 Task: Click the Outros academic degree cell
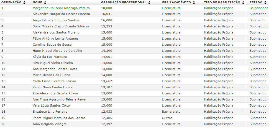click(167, 118)
